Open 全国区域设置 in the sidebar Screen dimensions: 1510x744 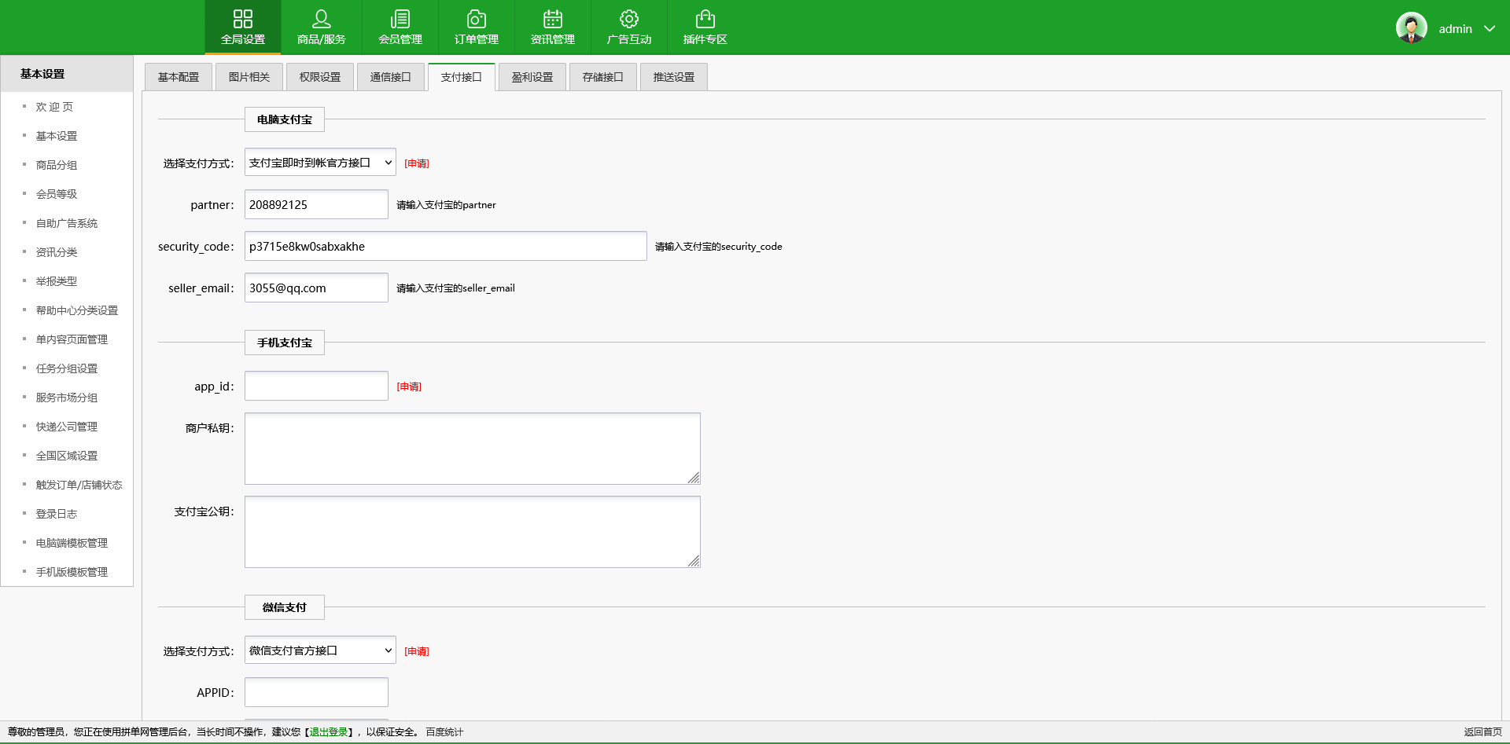[67, 456]
